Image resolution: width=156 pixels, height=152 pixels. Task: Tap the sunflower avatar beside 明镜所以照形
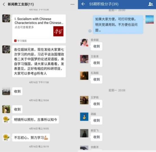tap(6, 119)
